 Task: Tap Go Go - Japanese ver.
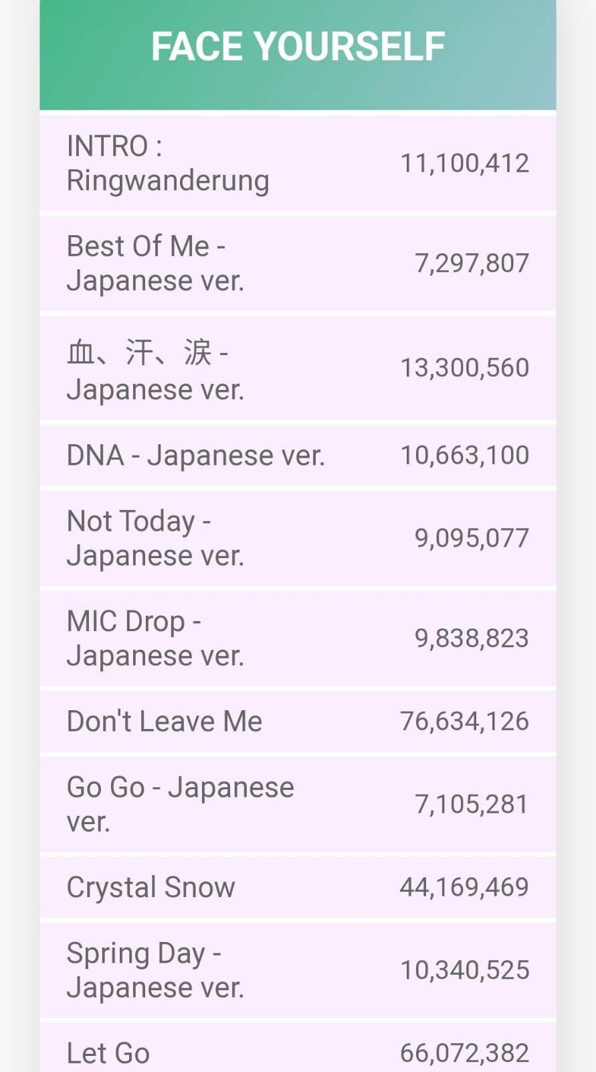[x=180, y=804]
